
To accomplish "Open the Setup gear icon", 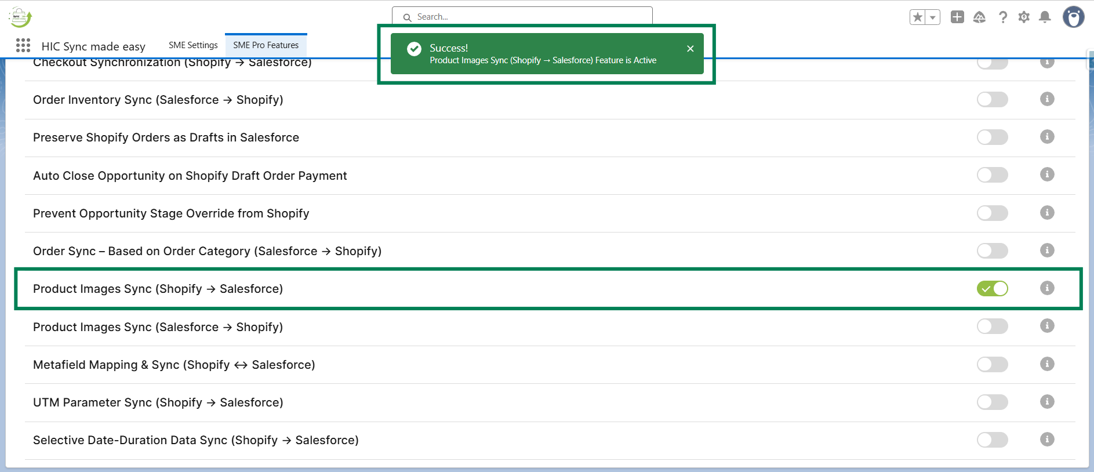I will (1024, 17).
